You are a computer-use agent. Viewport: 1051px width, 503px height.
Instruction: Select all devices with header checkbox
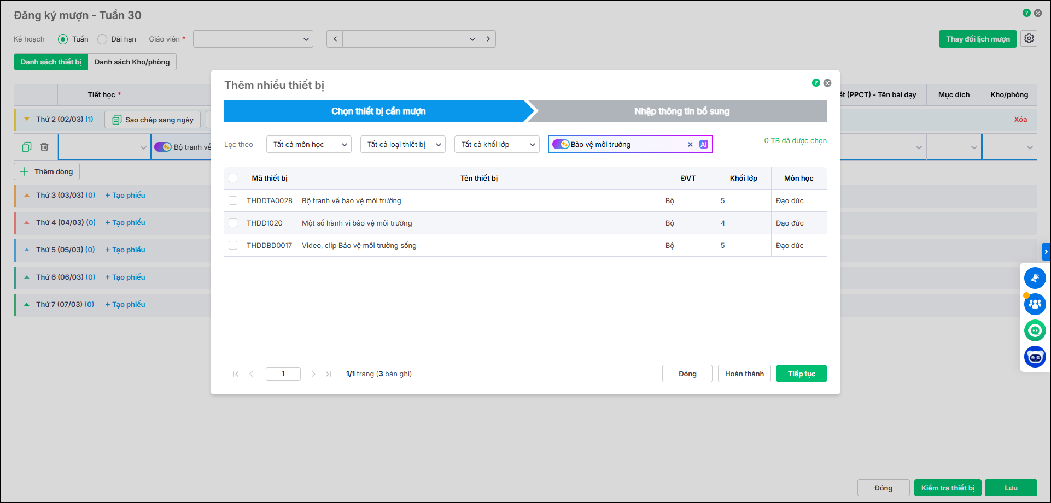pos(233,178)
